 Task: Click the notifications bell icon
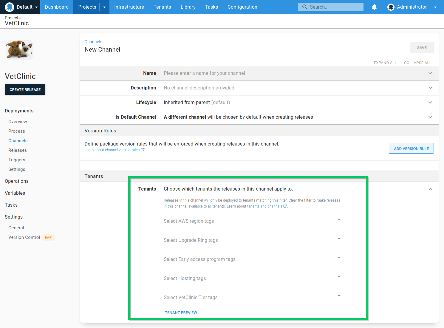tap(374, 7)
